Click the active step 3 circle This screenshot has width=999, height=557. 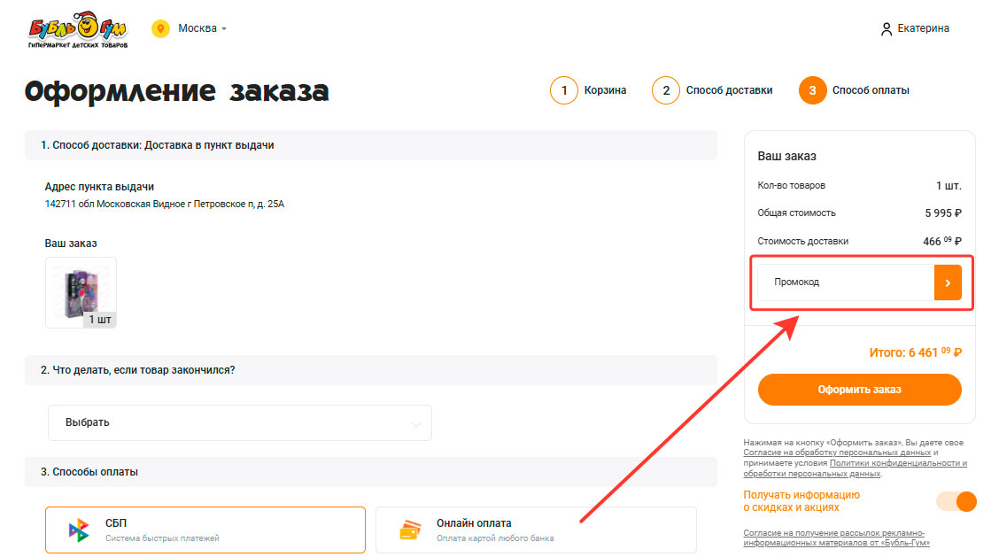(x=812, y=90)
